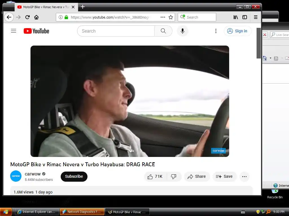Click the 8.44M subscribers text
289x216 pixels.
pyautogui.click(x=39, y=180)
